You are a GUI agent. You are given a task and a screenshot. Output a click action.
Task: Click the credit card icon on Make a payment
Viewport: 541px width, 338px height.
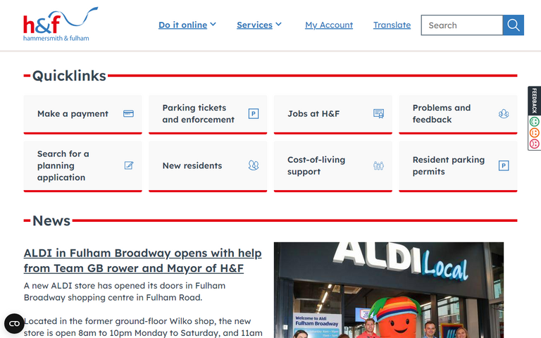pyautogui.click(x=128, y=113)
